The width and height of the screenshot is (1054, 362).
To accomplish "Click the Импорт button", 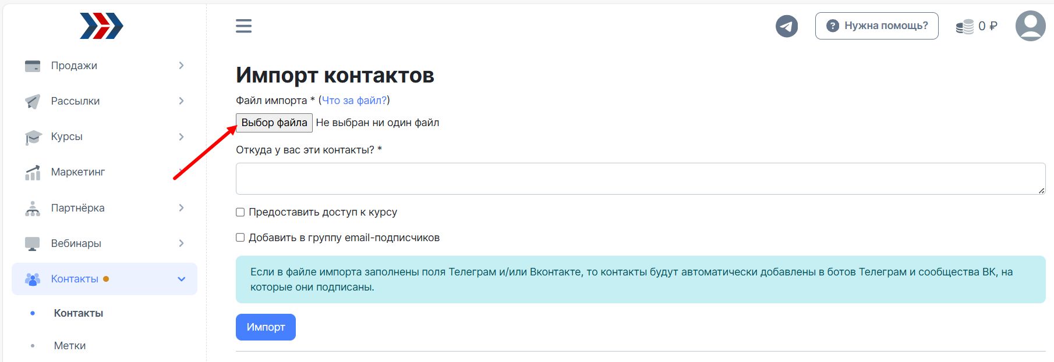I will pyautogui.click(x=266, y=327).
